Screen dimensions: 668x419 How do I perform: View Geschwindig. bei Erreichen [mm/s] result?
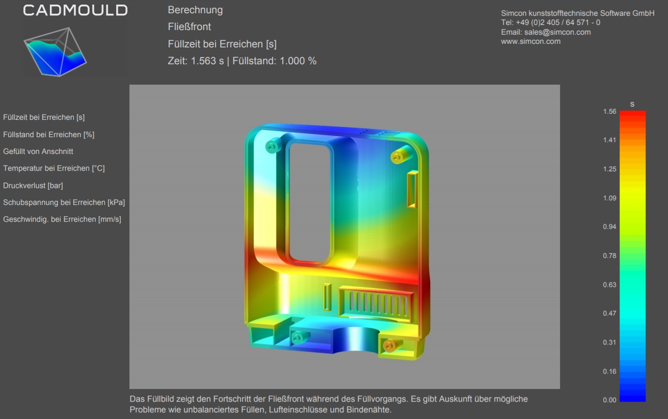[62, 219]
